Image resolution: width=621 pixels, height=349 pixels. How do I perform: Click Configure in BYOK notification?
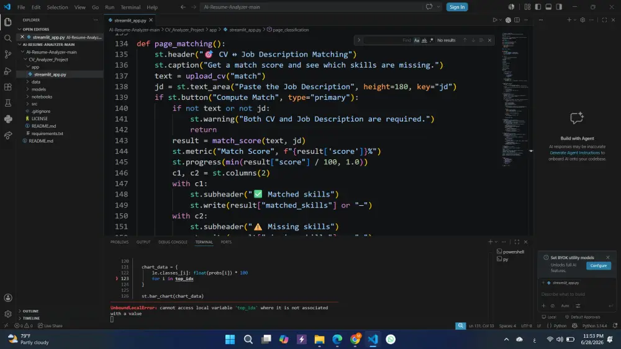(599, 265)
